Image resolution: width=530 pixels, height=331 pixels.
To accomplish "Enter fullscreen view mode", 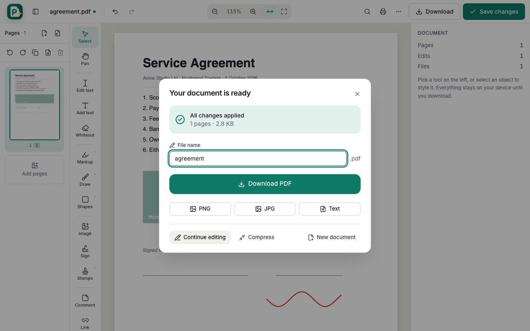I will tap(284, 12).
